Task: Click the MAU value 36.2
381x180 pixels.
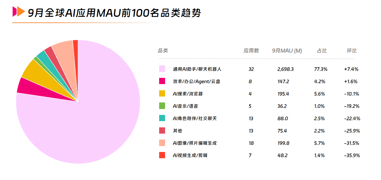Action: [x=282, y=106]
